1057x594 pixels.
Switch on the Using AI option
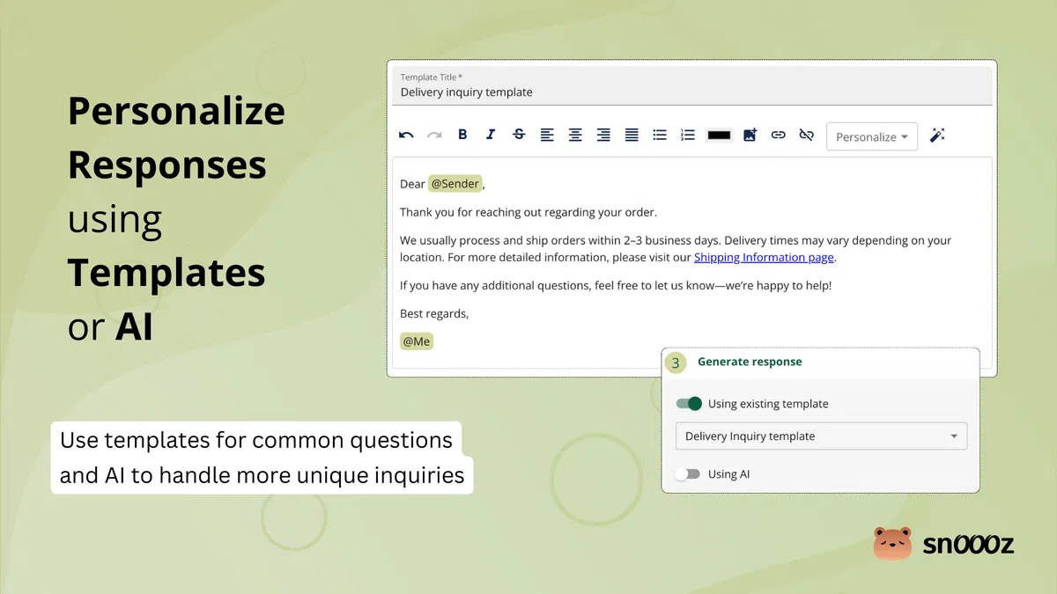point(688,473)
